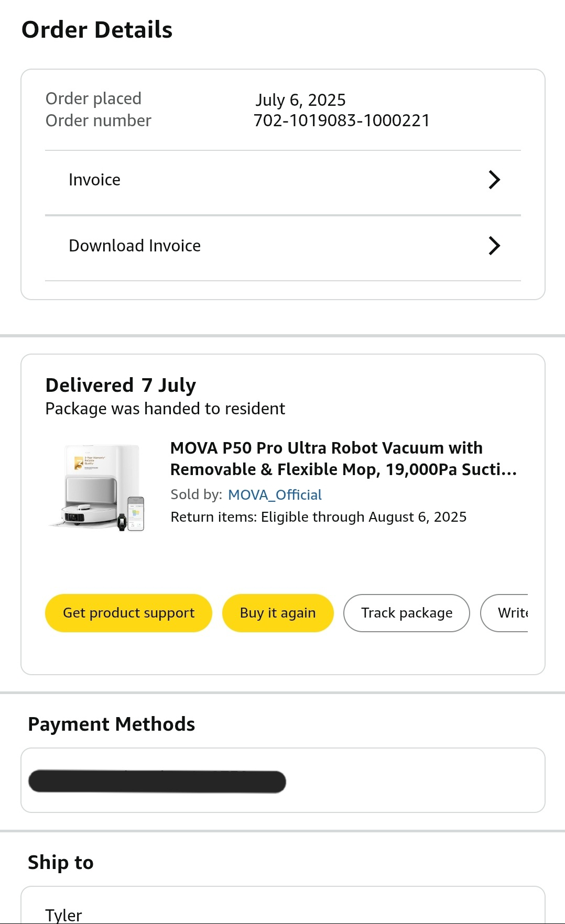The image size is (565, 924).
Task: Click the redacted payment method entry
Action: coord(157,782)
